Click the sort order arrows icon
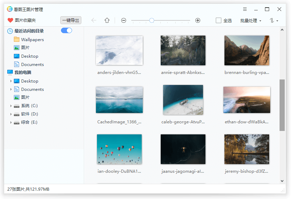Image resolution: width=292 pixels, height=199 pixels. coord(272,20)
